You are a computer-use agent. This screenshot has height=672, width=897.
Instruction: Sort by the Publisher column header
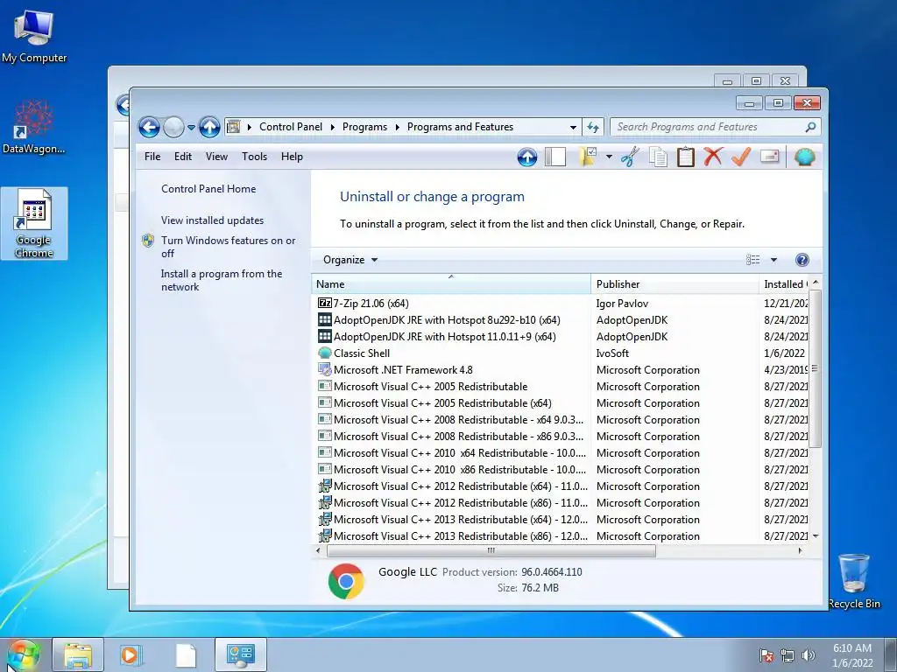pyautogui.click(x=675, y=284)
